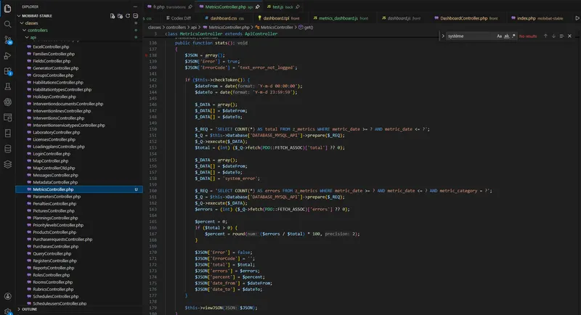Open the Accounts icon in activity bar
Image resolution: width=581 pixels, height=315 pixels.
click(x=7, y=296)
